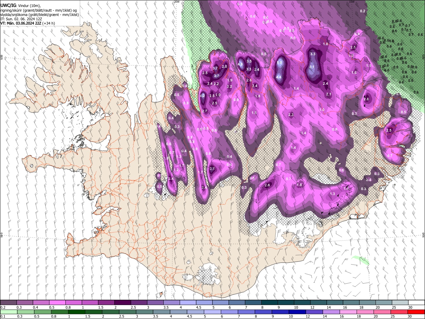The image size is (425, 319).
Task: Click the '3.4' precipitation value on the map
Action: (x=257, y=69)
